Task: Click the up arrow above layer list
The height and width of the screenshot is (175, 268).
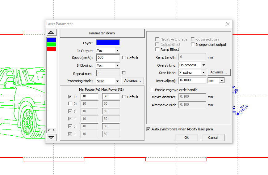Action: pyautogui.click(x=51, y=32)
